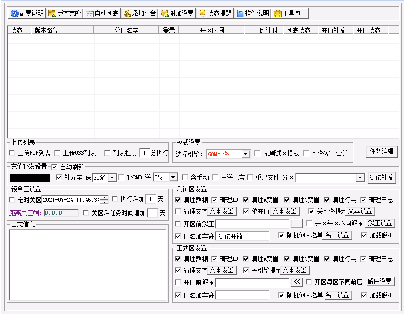
Task: Sort by 状态 column header
Action: tap(20, 30)
